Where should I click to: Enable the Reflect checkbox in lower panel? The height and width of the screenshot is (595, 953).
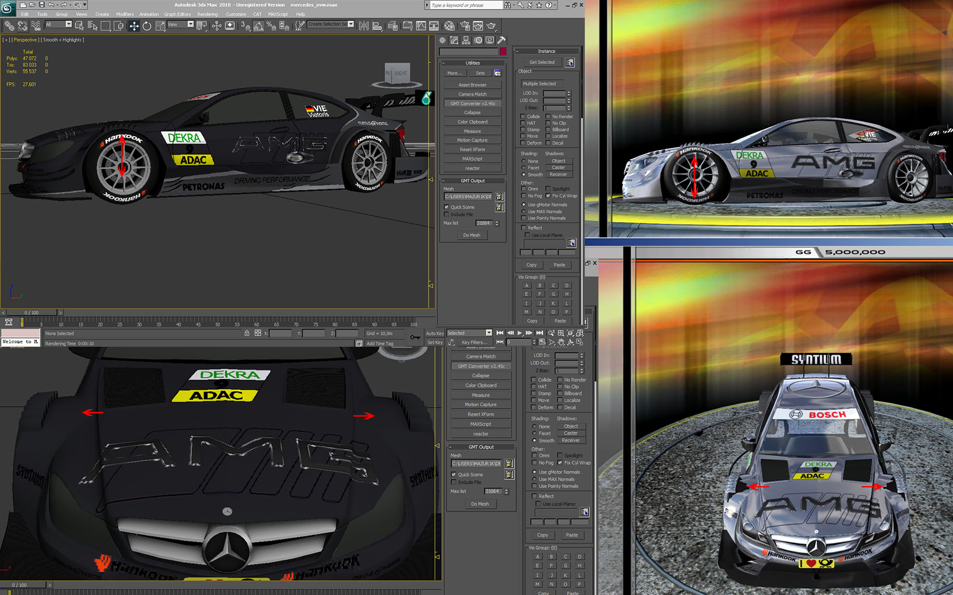click(x=534, y=496)
